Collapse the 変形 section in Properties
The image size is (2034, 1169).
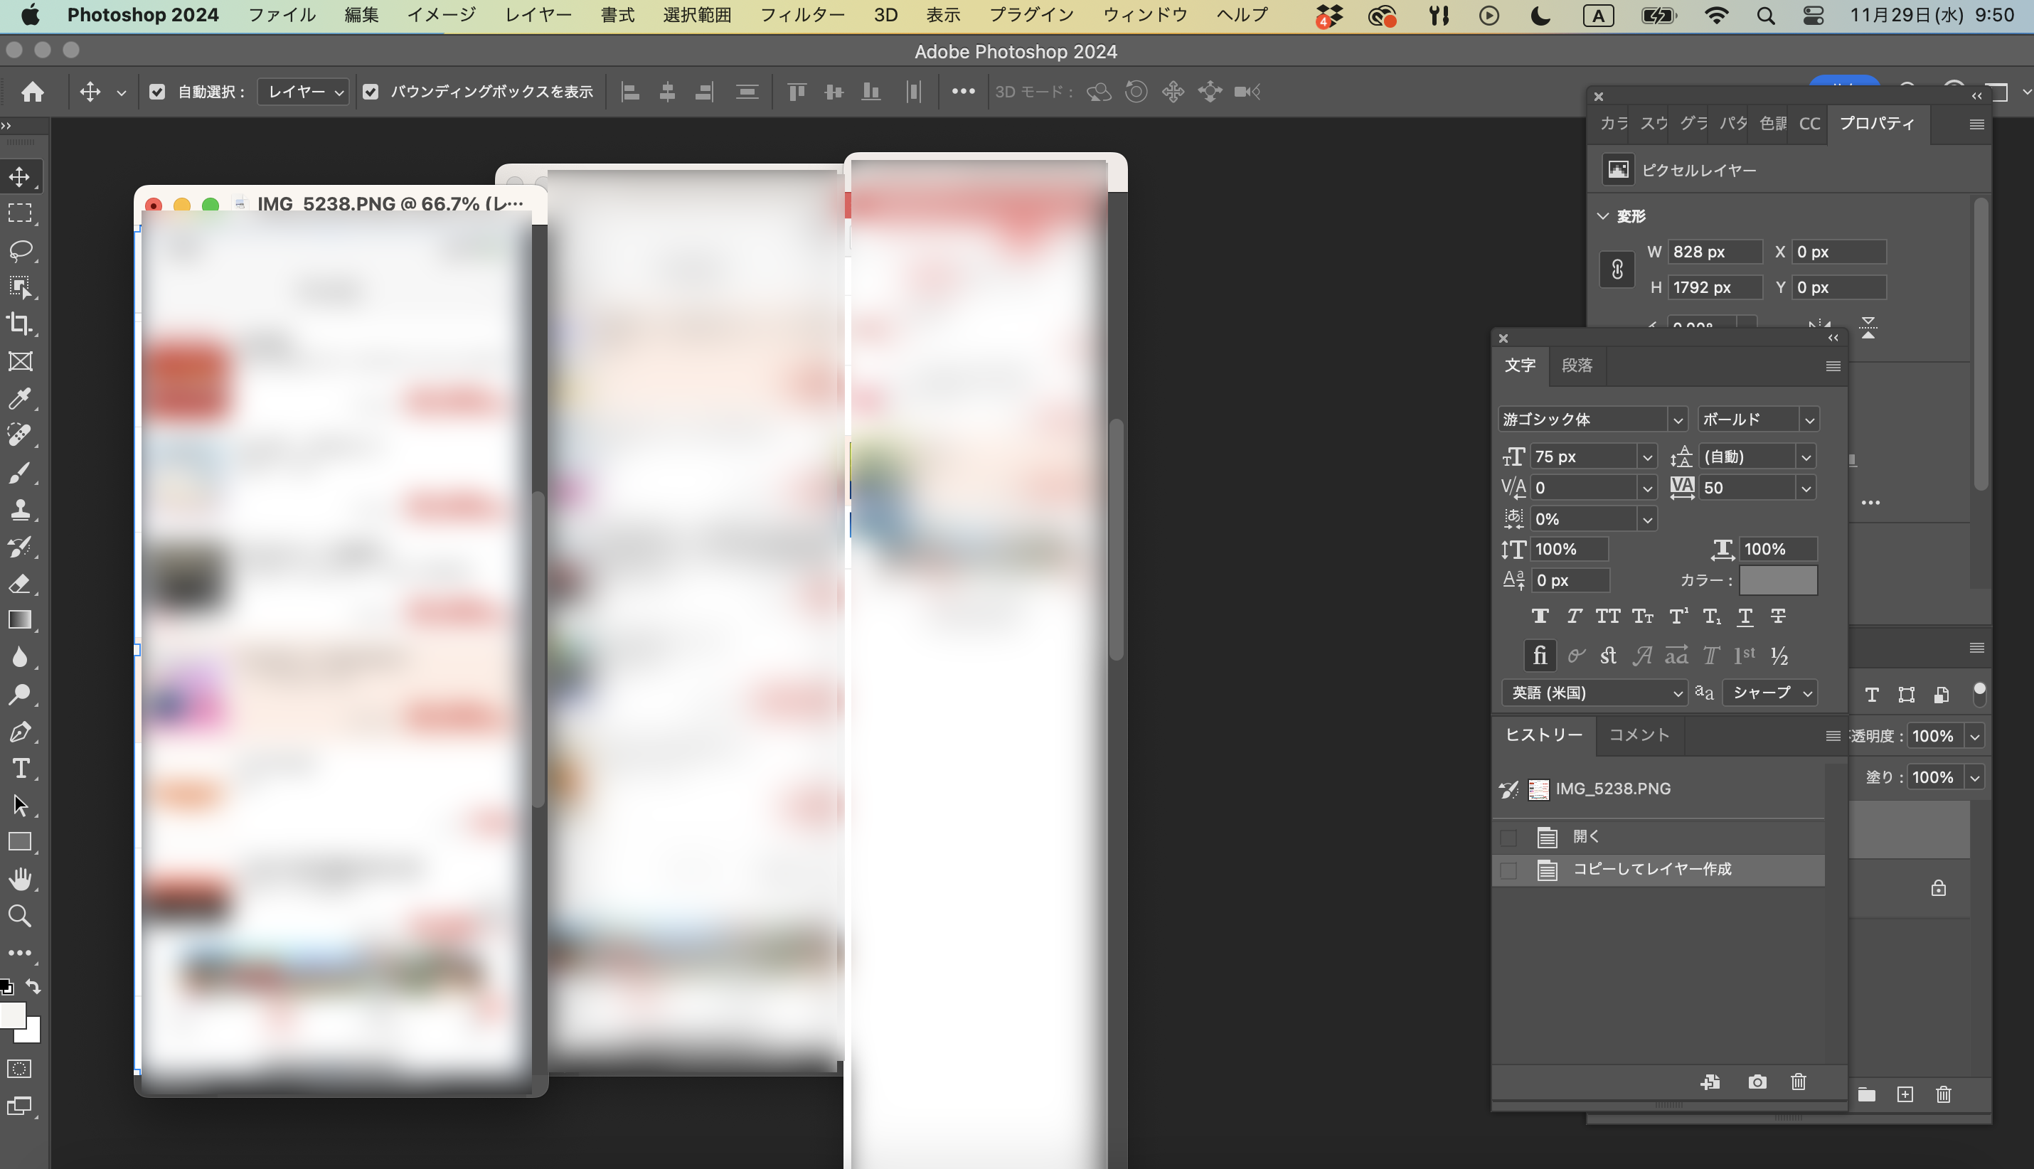pos(1603,215)
